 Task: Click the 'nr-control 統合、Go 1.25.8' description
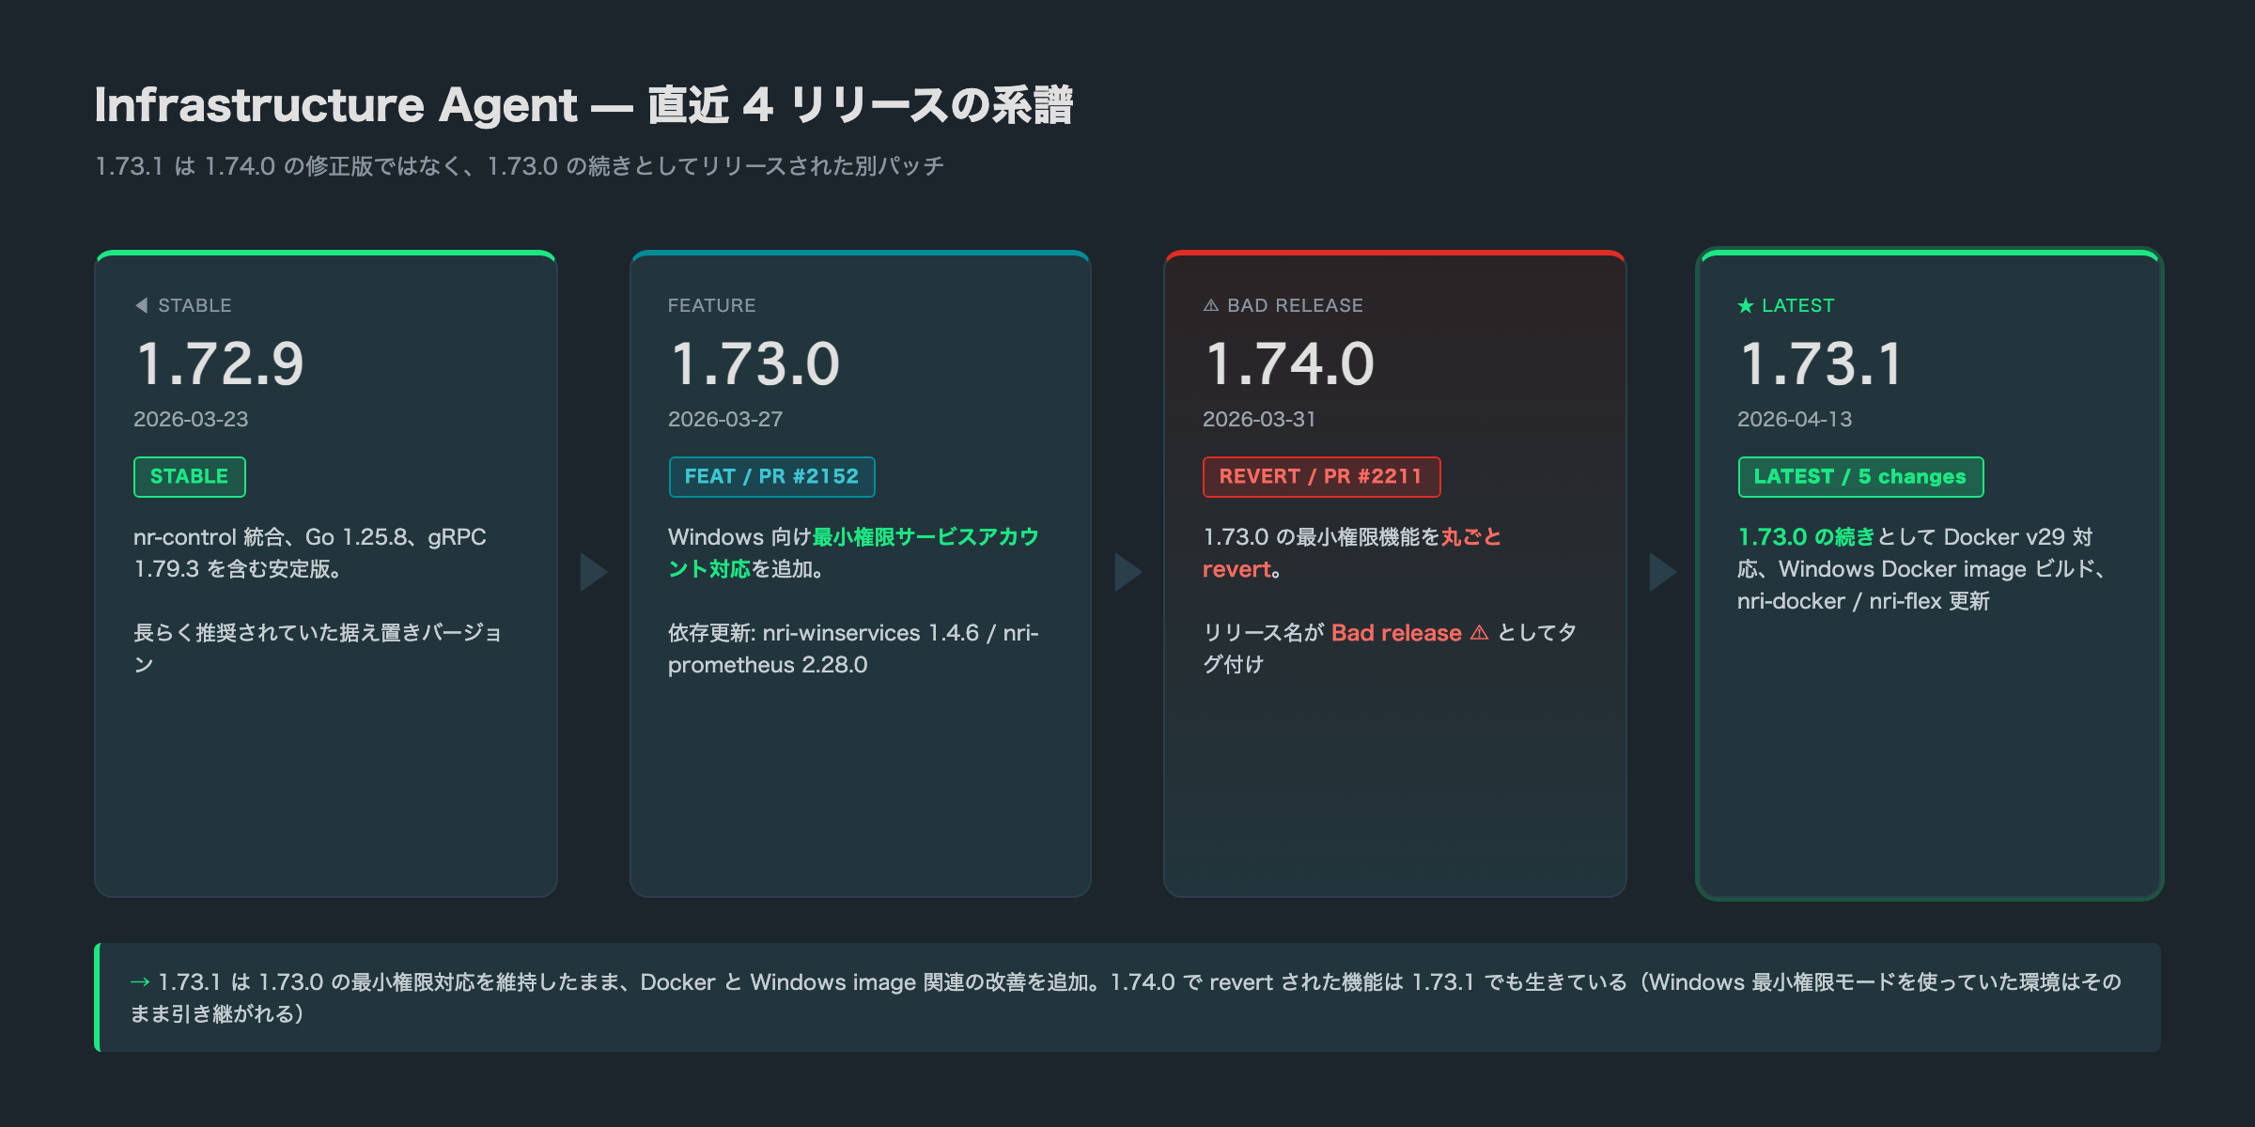click(310, 553)
